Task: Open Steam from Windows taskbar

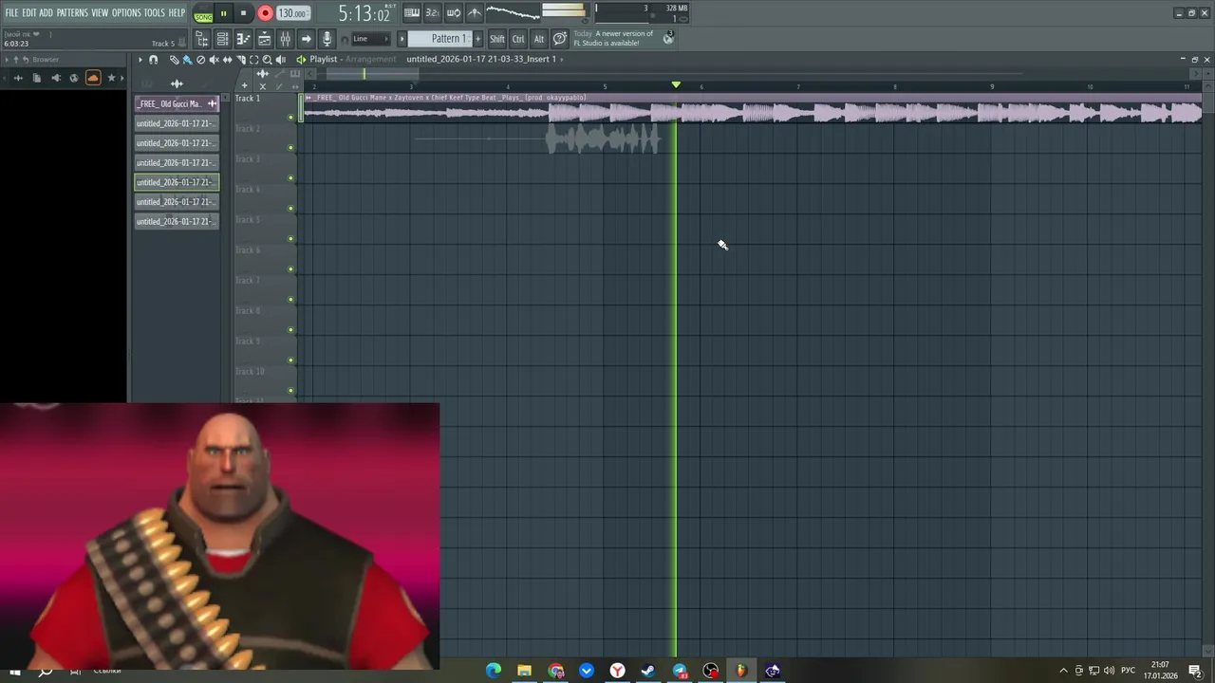Action: click(648, 671)
